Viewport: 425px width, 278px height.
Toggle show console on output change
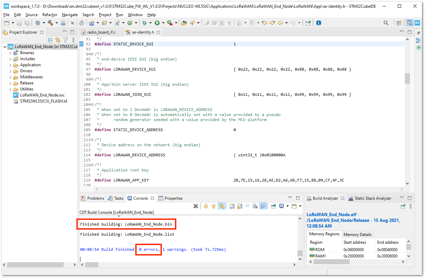pos(263,206)
